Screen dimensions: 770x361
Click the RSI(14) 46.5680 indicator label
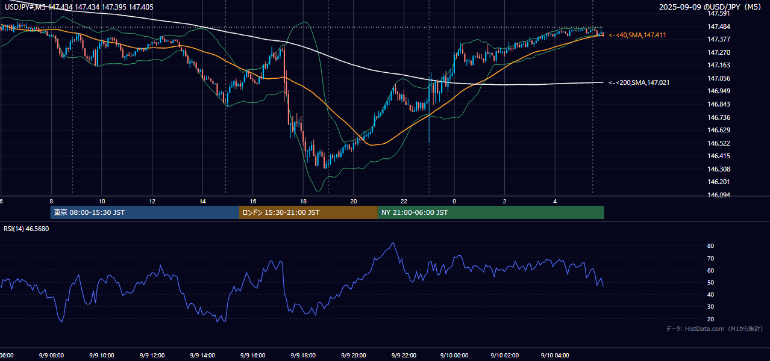pyautogui.click(x=27, y=229)
